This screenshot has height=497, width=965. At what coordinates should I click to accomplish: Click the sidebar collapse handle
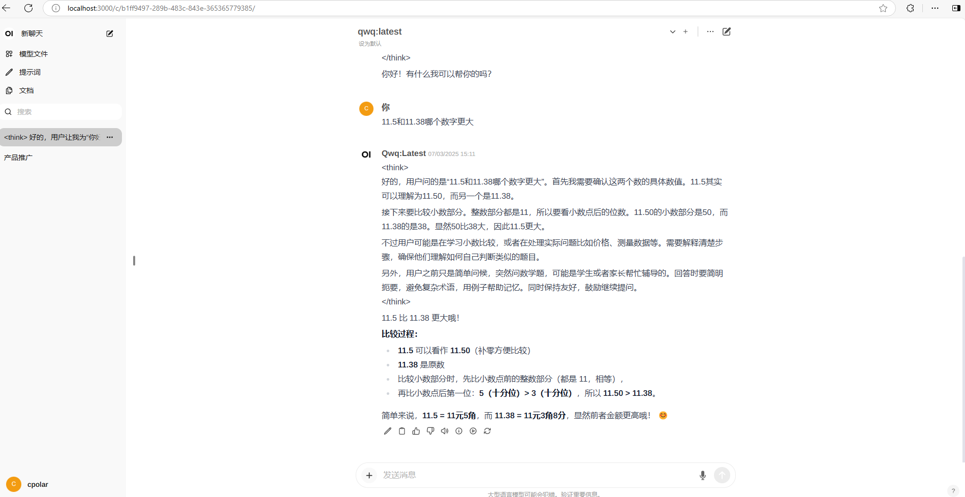click(134, 261)
